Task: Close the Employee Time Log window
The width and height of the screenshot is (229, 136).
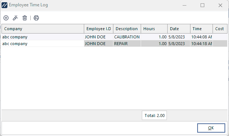Action: 220,5
